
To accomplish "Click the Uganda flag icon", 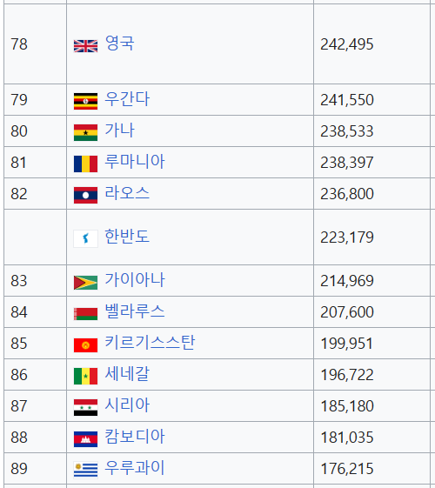I will 85,101.
